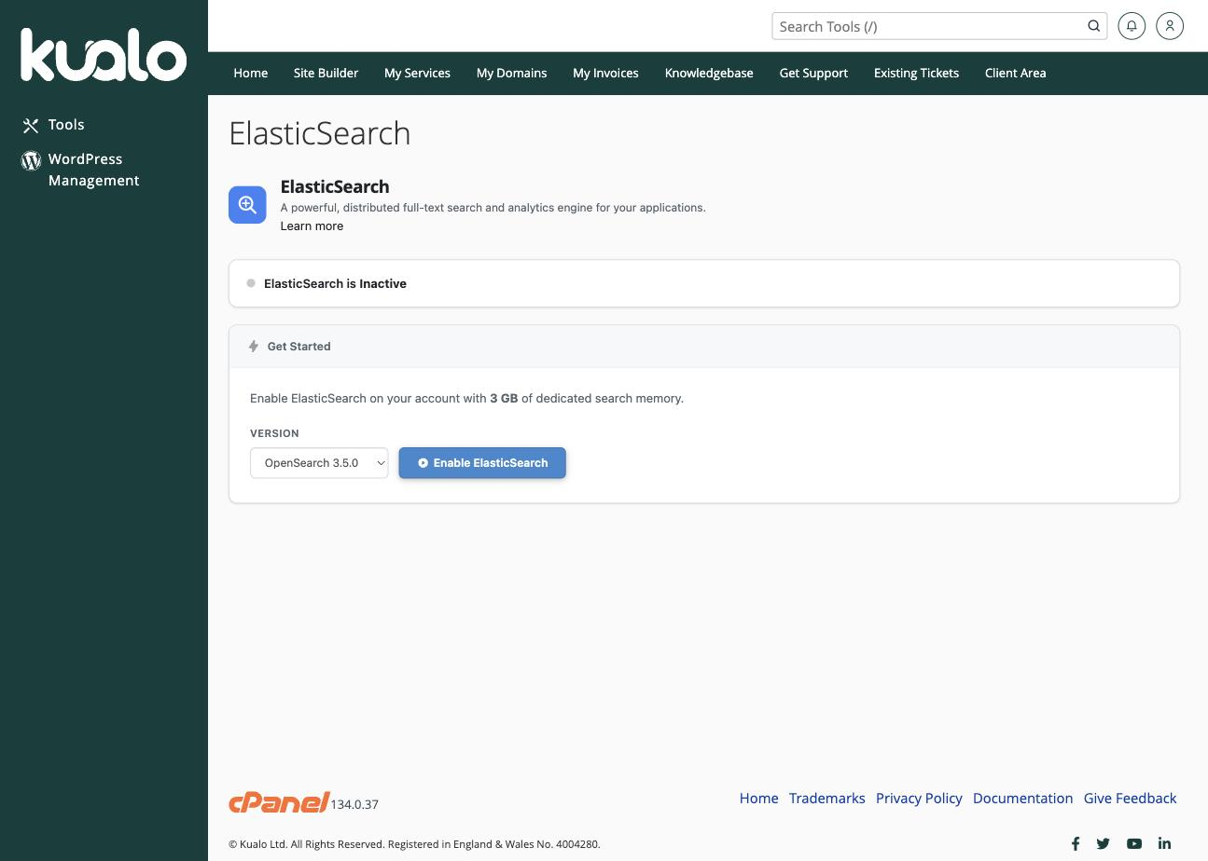Click the search magnifier icon
This screenshot has width=1208, height=861.
(1093, 26)
